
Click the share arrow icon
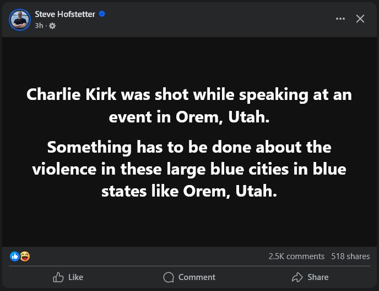pos(297,277)
